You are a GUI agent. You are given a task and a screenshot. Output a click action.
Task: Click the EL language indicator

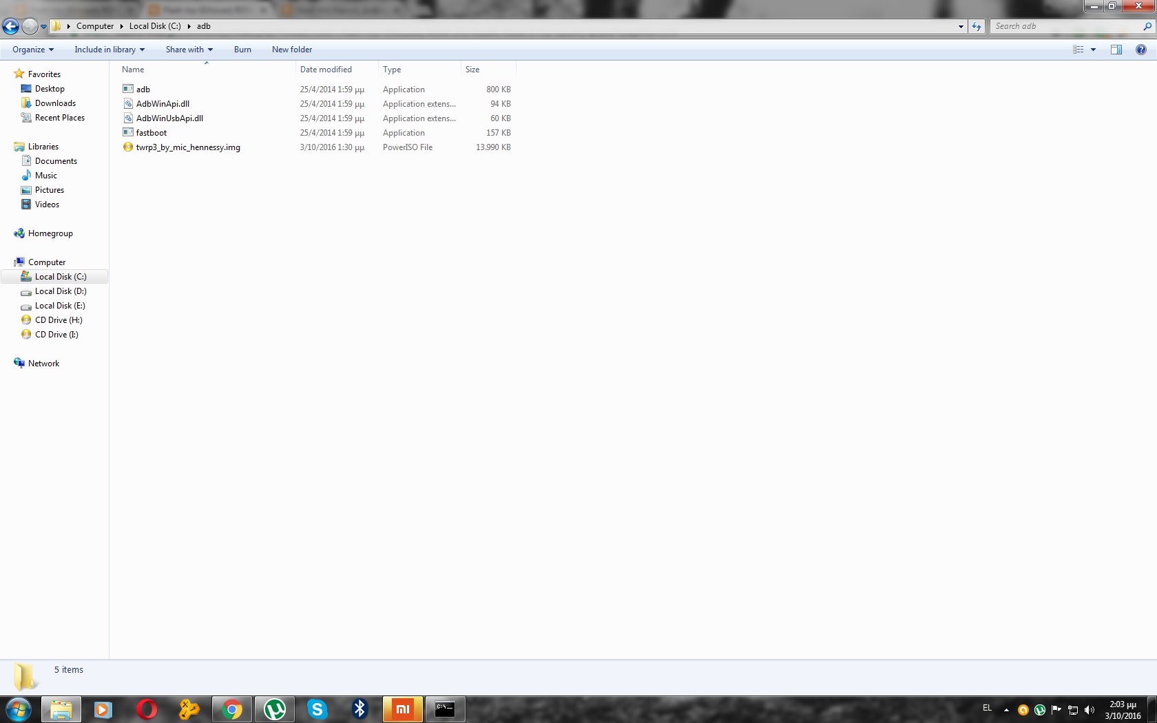[987, 708]
